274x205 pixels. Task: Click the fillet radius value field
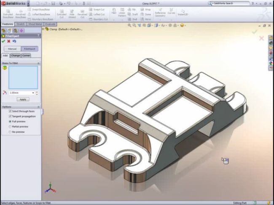point(20,93)
